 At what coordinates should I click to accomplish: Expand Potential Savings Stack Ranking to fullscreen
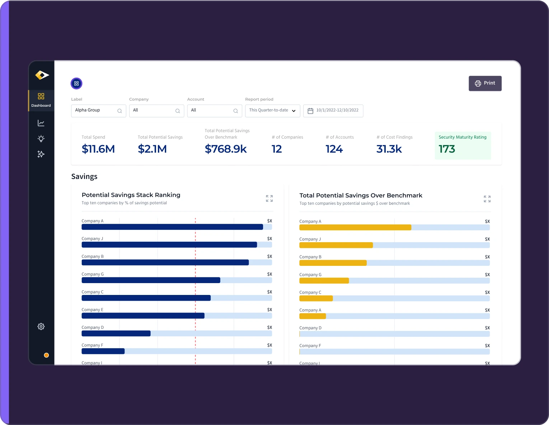pos(269,198)
